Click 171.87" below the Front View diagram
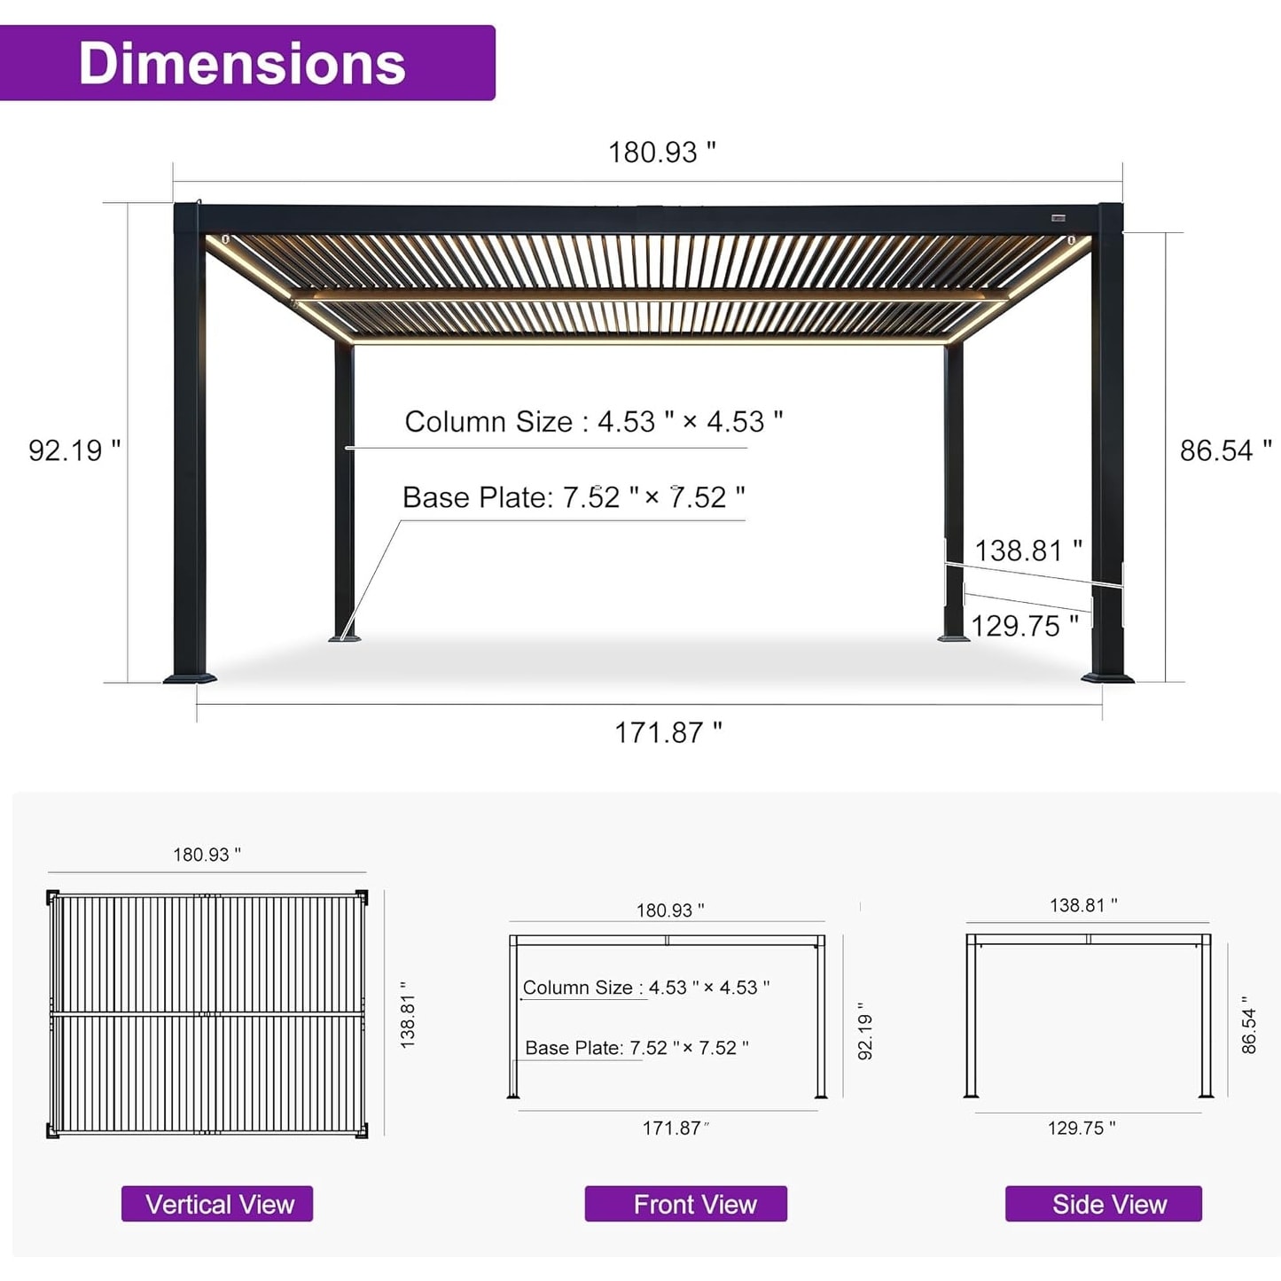Viewport: 1281px width, 1281px height. point(676,1128)
